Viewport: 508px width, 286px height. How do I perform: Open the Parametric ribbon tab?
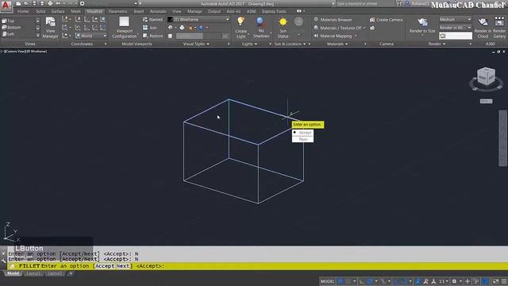click(118, 11)
